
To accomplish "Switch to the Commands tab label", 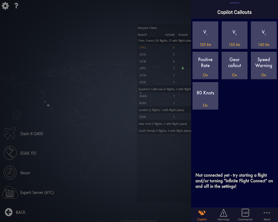I will tap(245, 219).
